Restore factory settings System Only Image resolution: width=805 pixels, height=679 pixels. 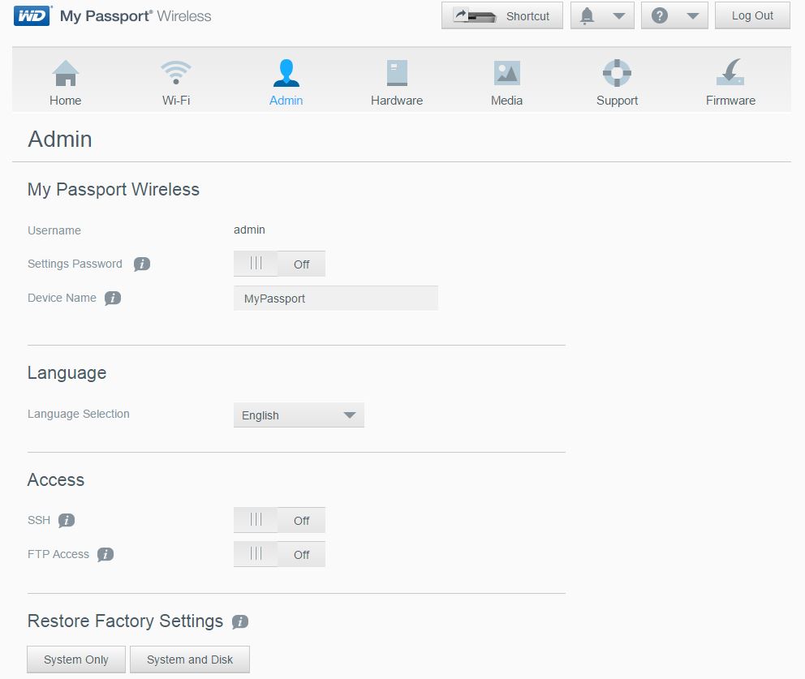[x=76, y=660]
